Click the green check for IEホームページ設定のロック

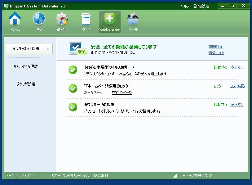click(73, 88)
